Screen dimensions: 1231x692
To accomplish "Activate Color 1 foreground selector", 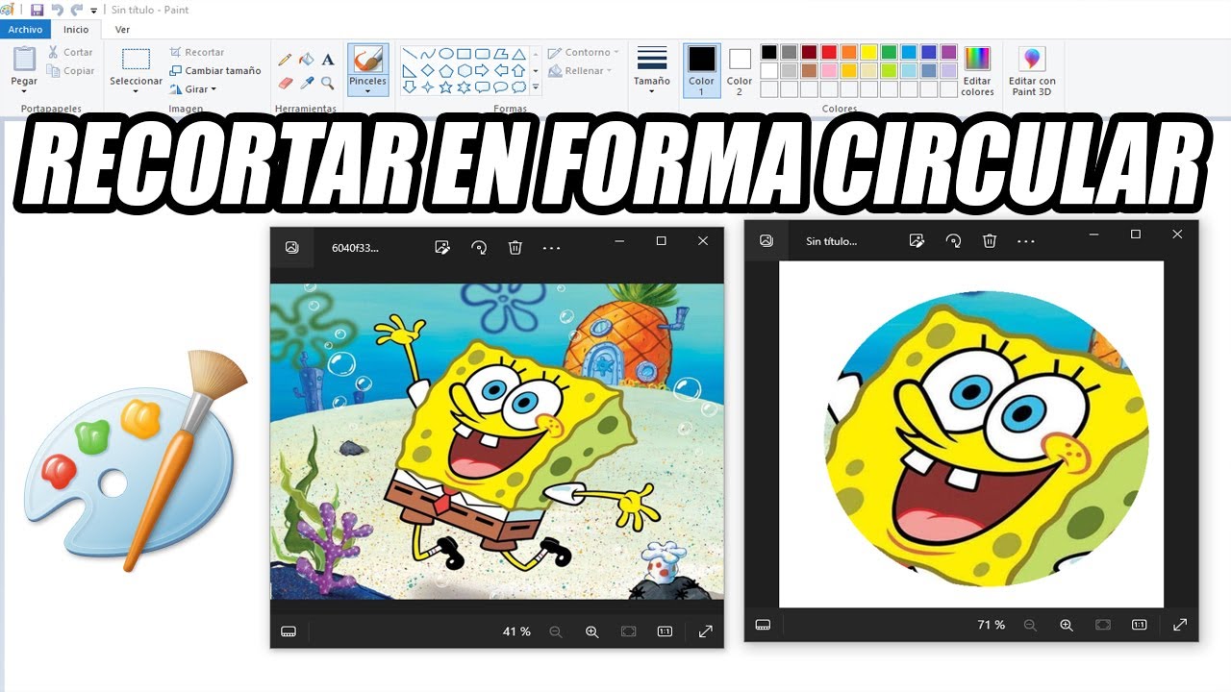I will coord(701,69).
